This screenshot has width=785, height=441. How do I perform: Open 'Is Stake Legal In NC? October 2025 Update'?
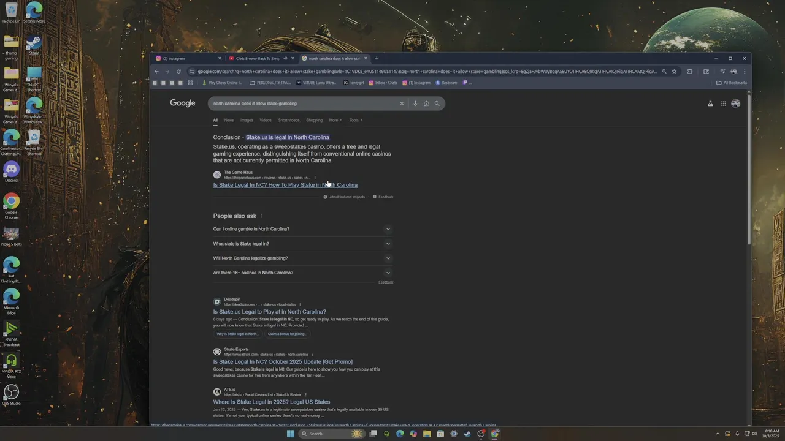[283, 362]
